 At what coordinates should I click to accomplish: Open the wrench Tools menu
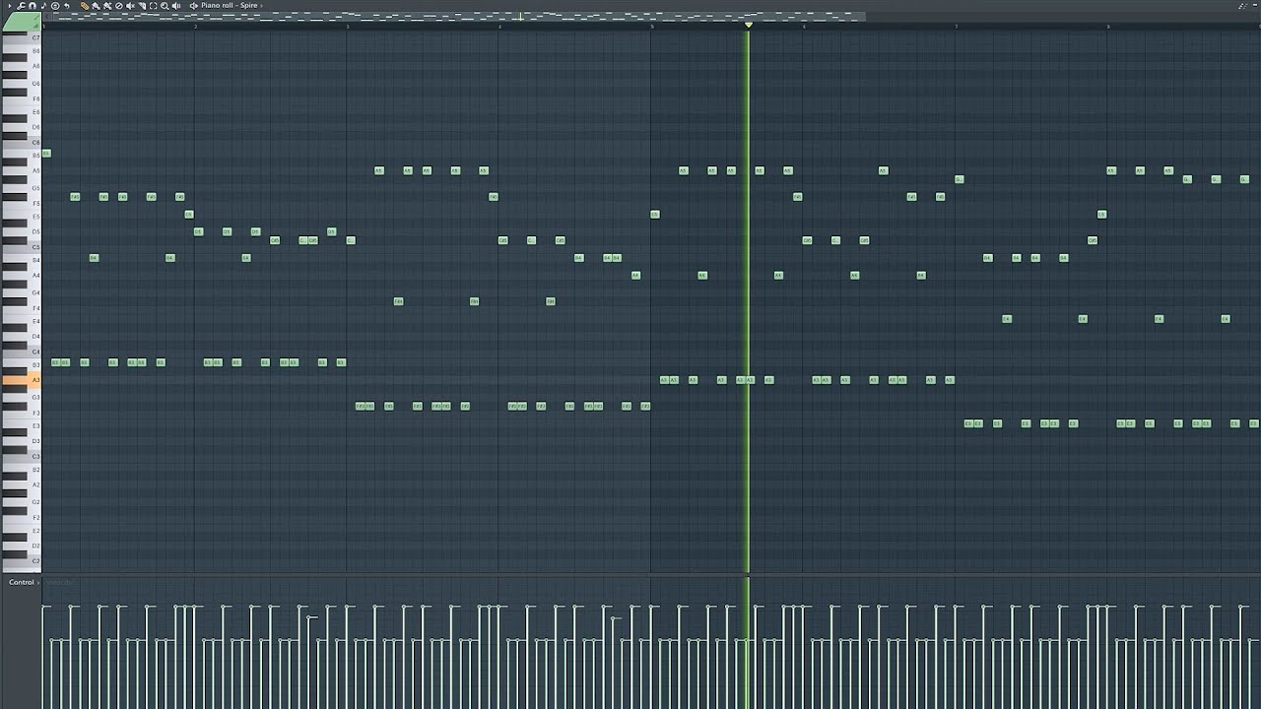click(21, 6)
